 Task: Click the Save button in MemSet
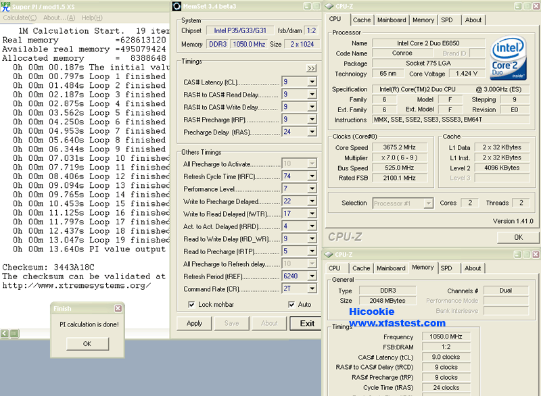pos(231,323)
